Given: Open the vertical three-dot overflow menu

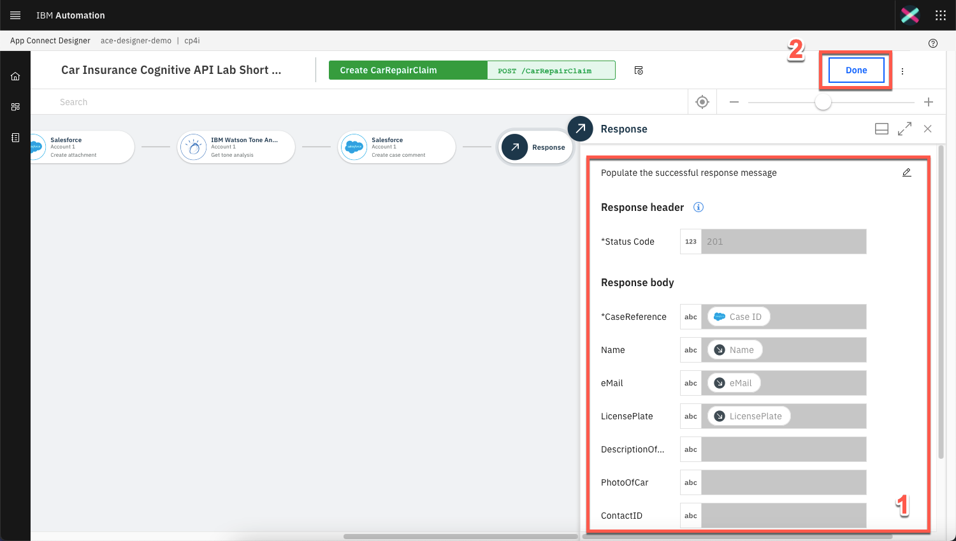Looking at the screenshot, I should [902, 71].
